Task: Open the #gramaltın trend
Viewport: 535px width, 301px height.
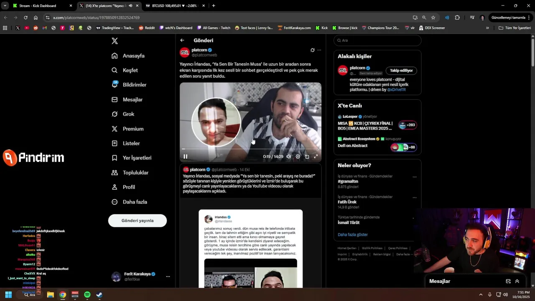Action: [x=348, y=181]
